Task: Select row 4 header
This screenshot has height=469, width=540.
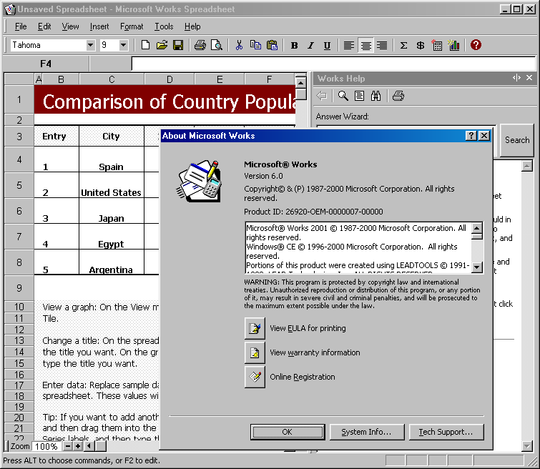Action: pos(19,159)
